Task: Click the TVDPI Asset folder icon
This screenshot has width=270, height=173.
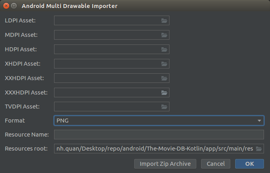Action: (164, 107)
